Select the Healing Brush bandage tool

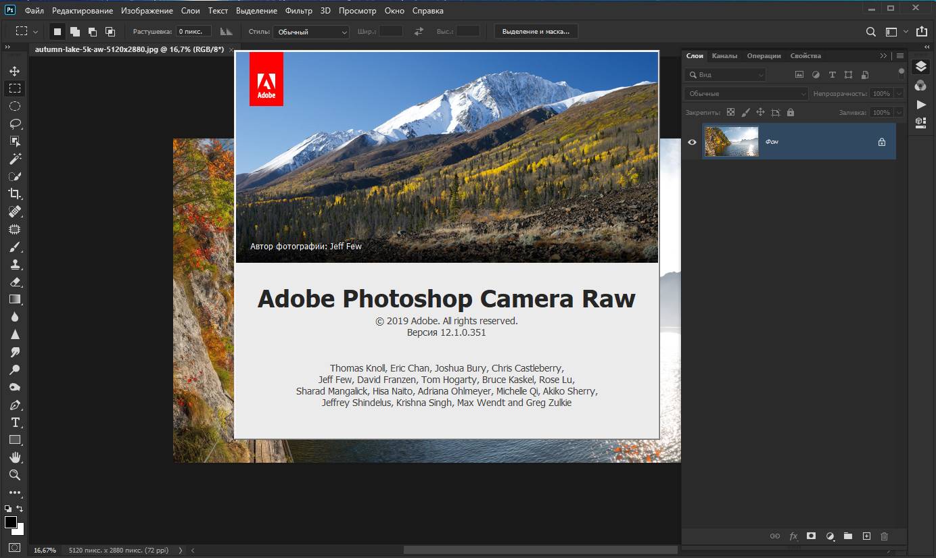14,211
